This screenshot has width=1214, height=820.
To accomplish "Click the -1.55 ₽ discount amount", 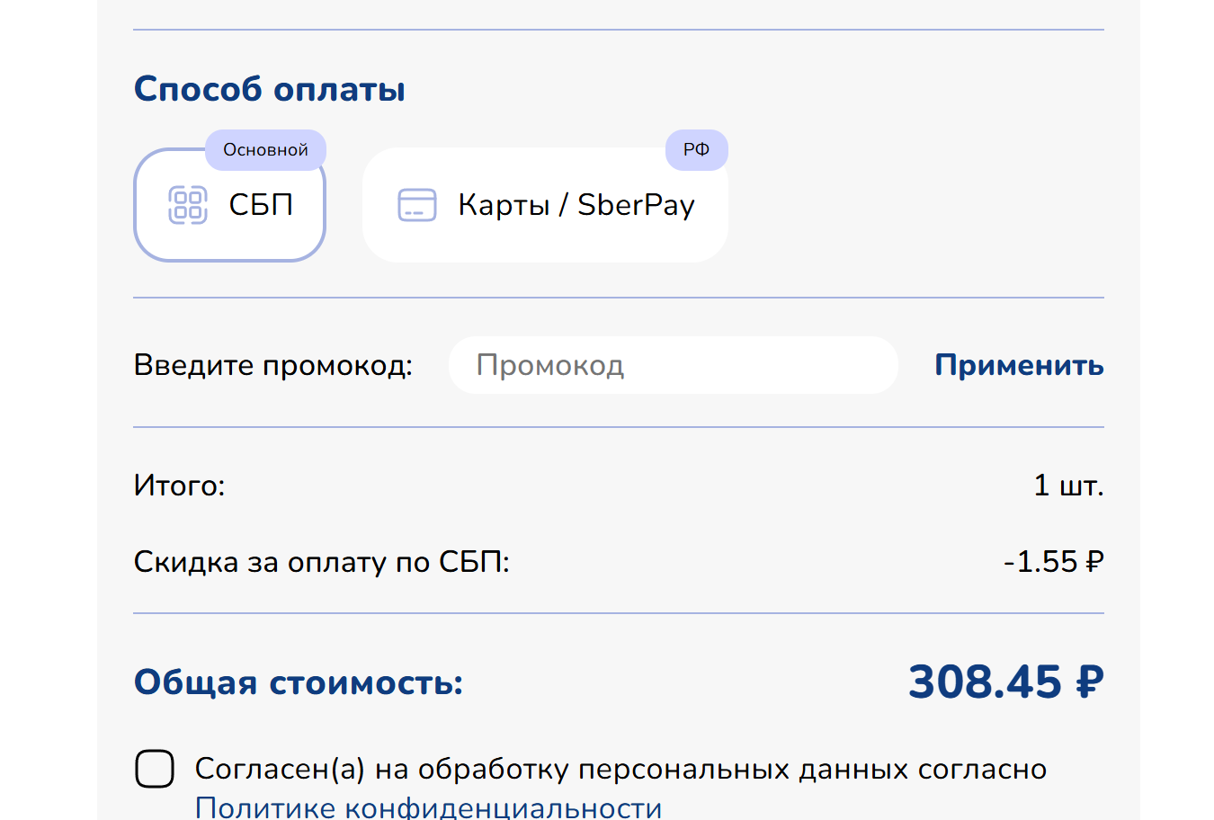I will (x=1053, y=562).
